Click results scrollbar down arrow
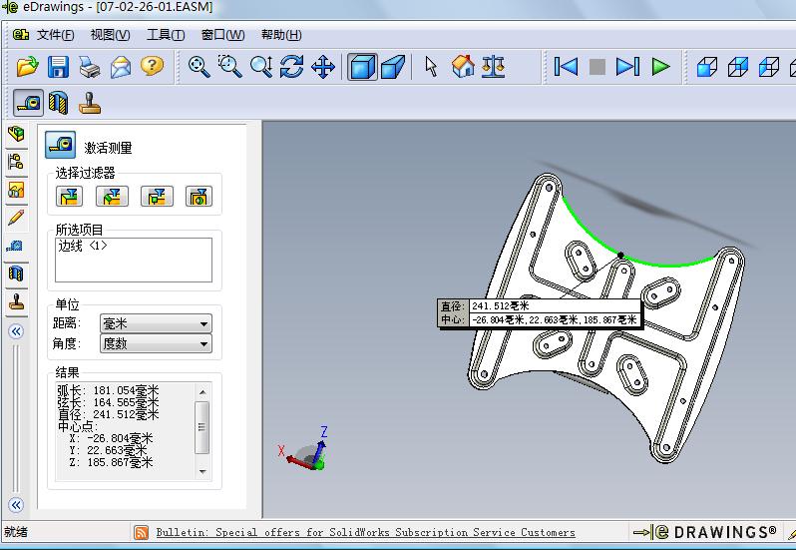Screen dimensions: 796x550 click(202, 472)
